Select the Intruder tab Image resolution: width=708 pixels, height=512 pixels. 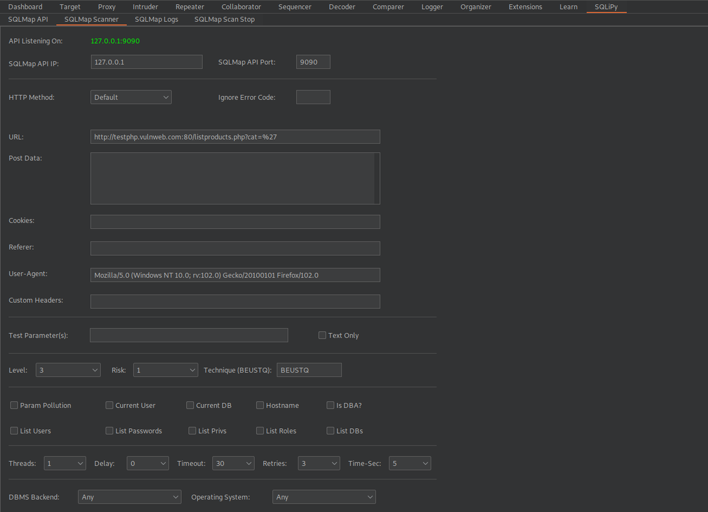146,7
